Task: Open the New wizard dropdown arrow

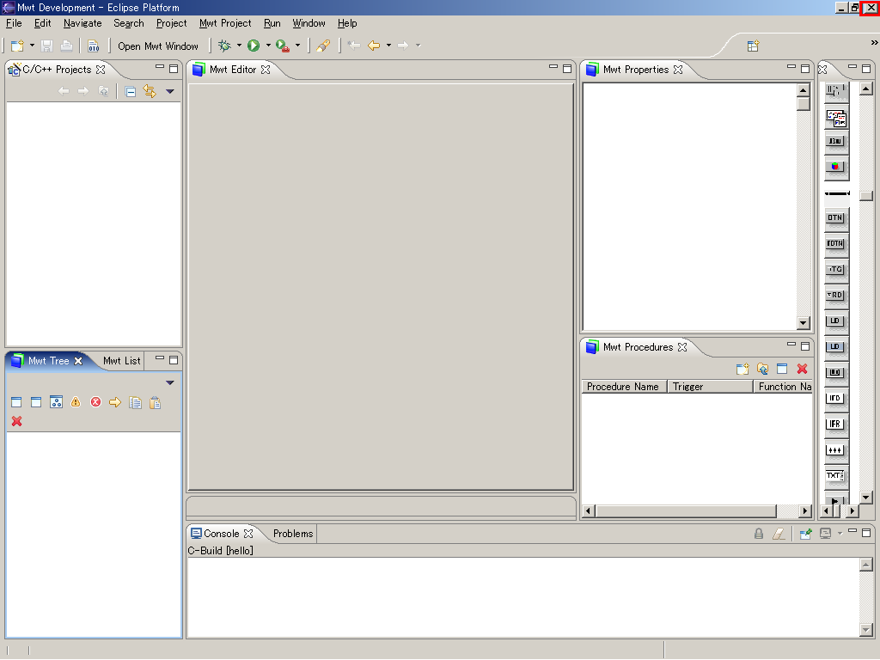Action: tap(32, 46)
